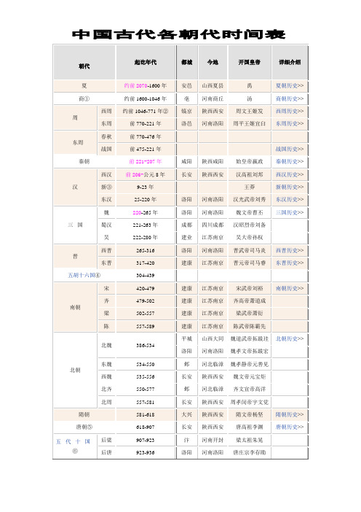361x512 pixels.
Task: Open the 南朝历史>> link
Action: pos(290,289)
